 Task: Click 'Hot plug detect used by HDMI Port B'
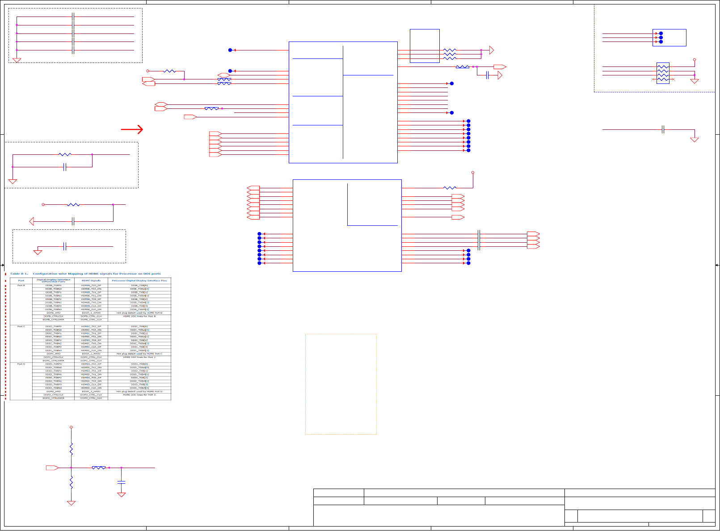[x=139, y=313]
